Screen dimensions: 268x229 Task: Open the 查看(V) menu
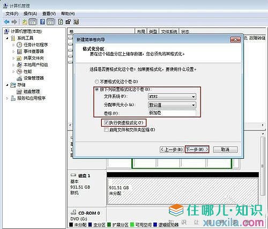[49, 13]
